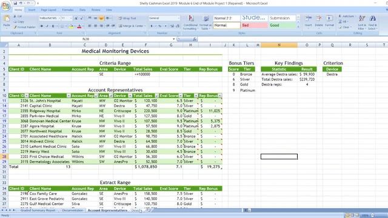
Task: Switch to the Review ribbon tab
Action: coord(96,10)
